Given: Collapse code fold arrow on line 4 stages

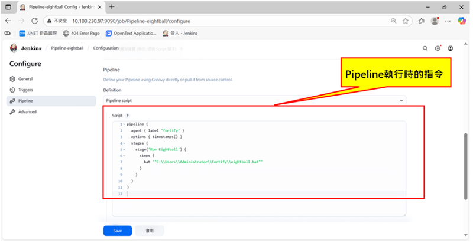Looking at the screenshot, I should click(x=124, y=143).
